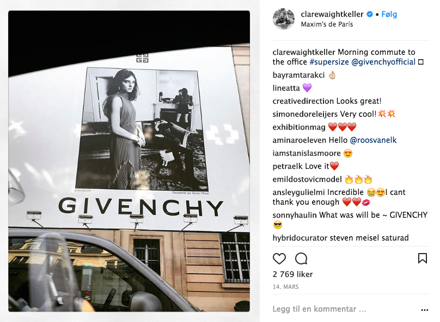
Task: View the 2 769 liker list
Action: pos(292,274)
